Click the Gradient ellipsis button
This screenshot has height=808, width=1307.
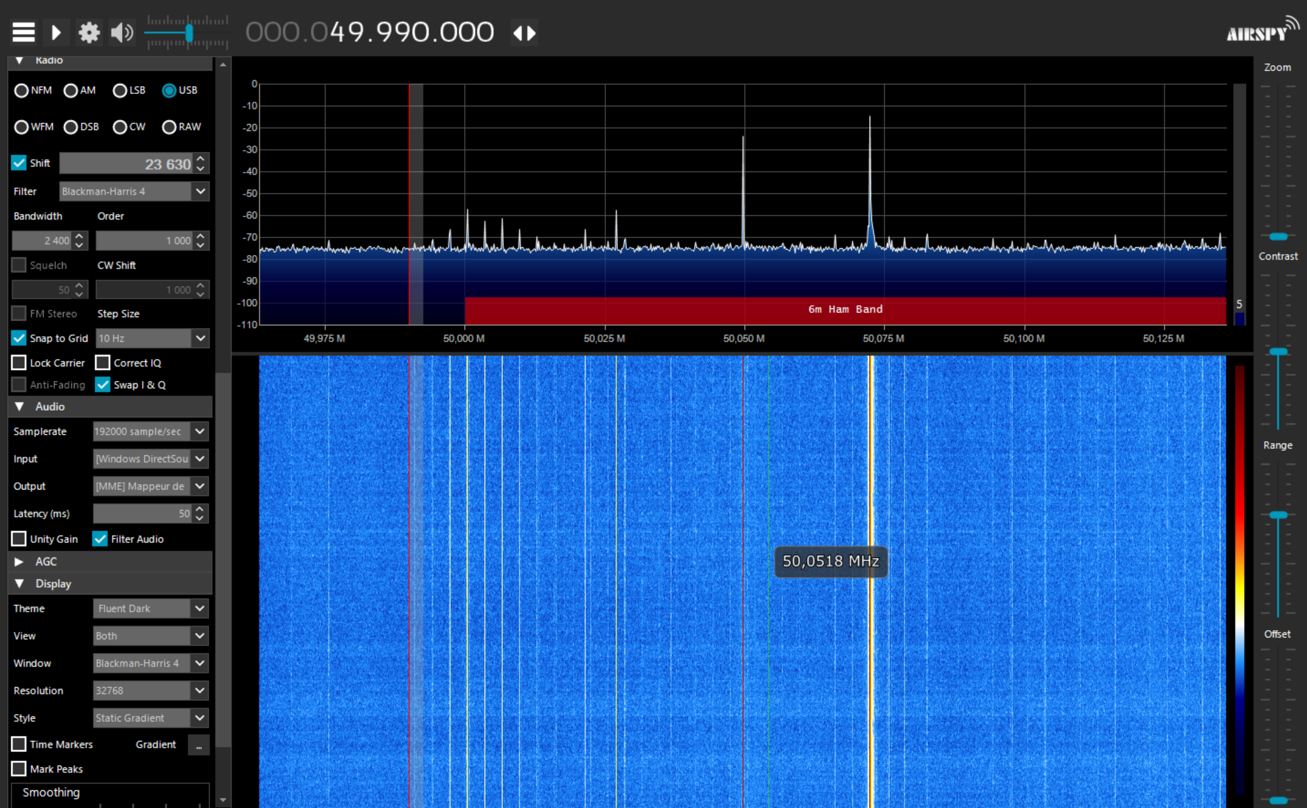coord(199,745)
